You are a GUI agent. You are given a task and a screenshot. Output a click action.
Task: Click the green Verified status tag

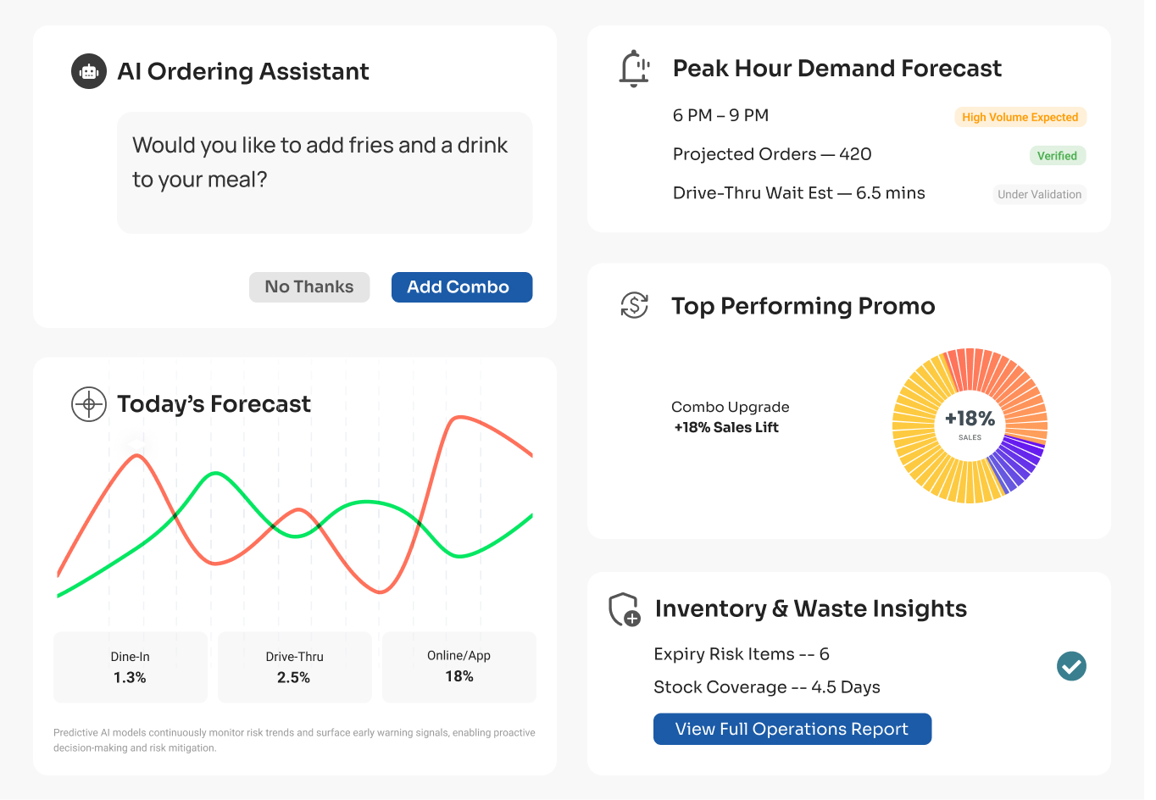click(x=1057, y=156)
